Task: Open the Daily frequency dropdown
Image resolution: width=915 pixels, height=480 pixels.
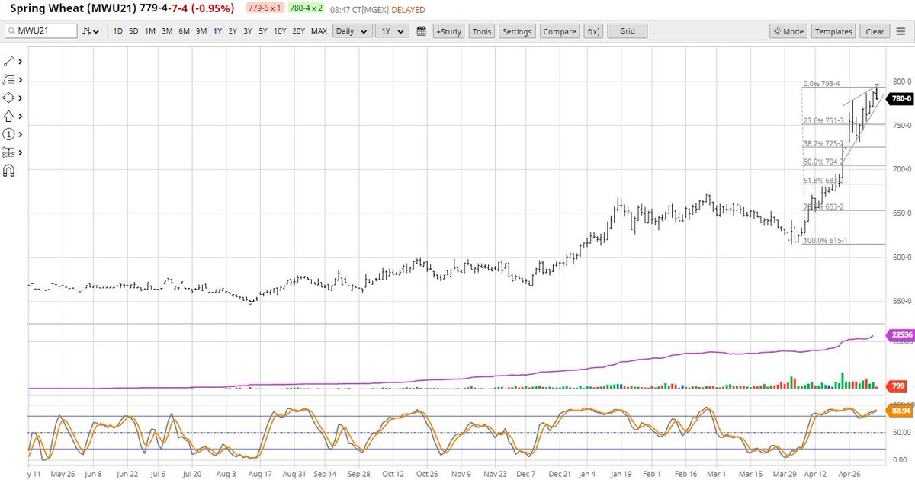Action: pyautogui.click(x=354, y=31)
